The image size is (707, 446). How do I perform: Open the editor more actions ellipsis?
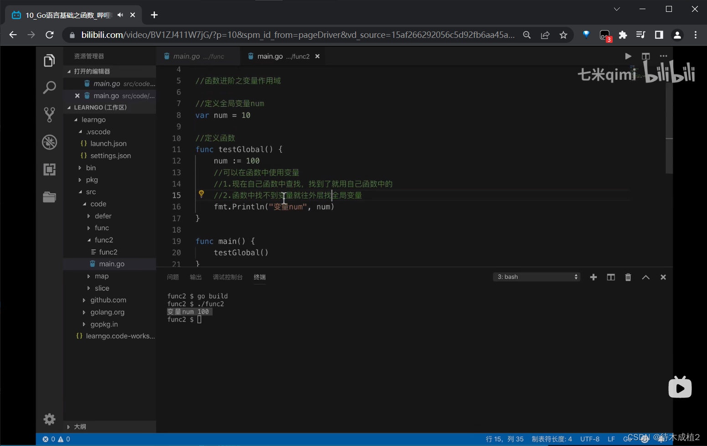click(663, 56)
